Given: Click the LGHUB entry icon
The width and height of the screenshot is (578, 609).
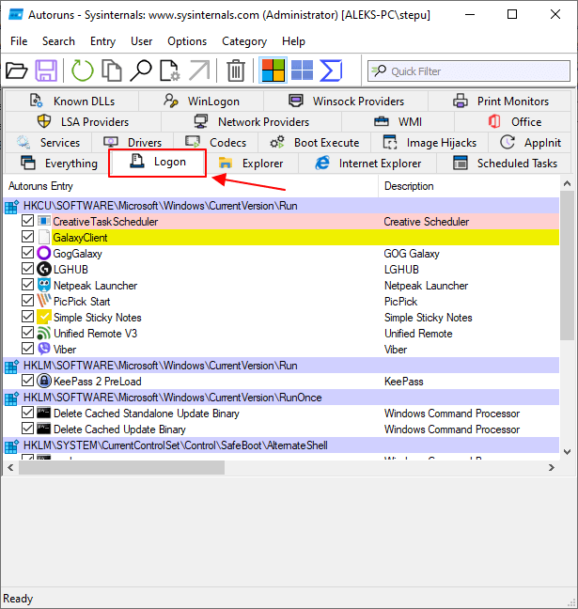Looking at the screenshot, I should pyautogui.click(x=44, y=269).
